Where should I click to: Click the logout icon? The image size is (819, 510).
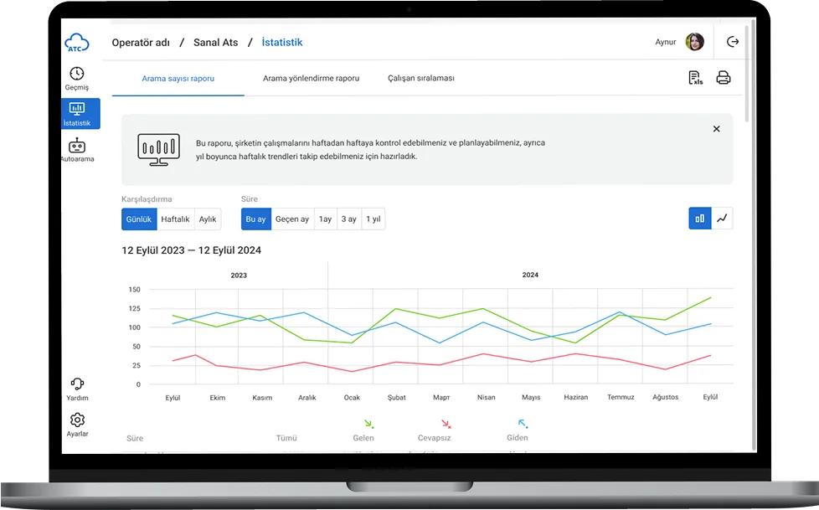click(x=733, y=42)
